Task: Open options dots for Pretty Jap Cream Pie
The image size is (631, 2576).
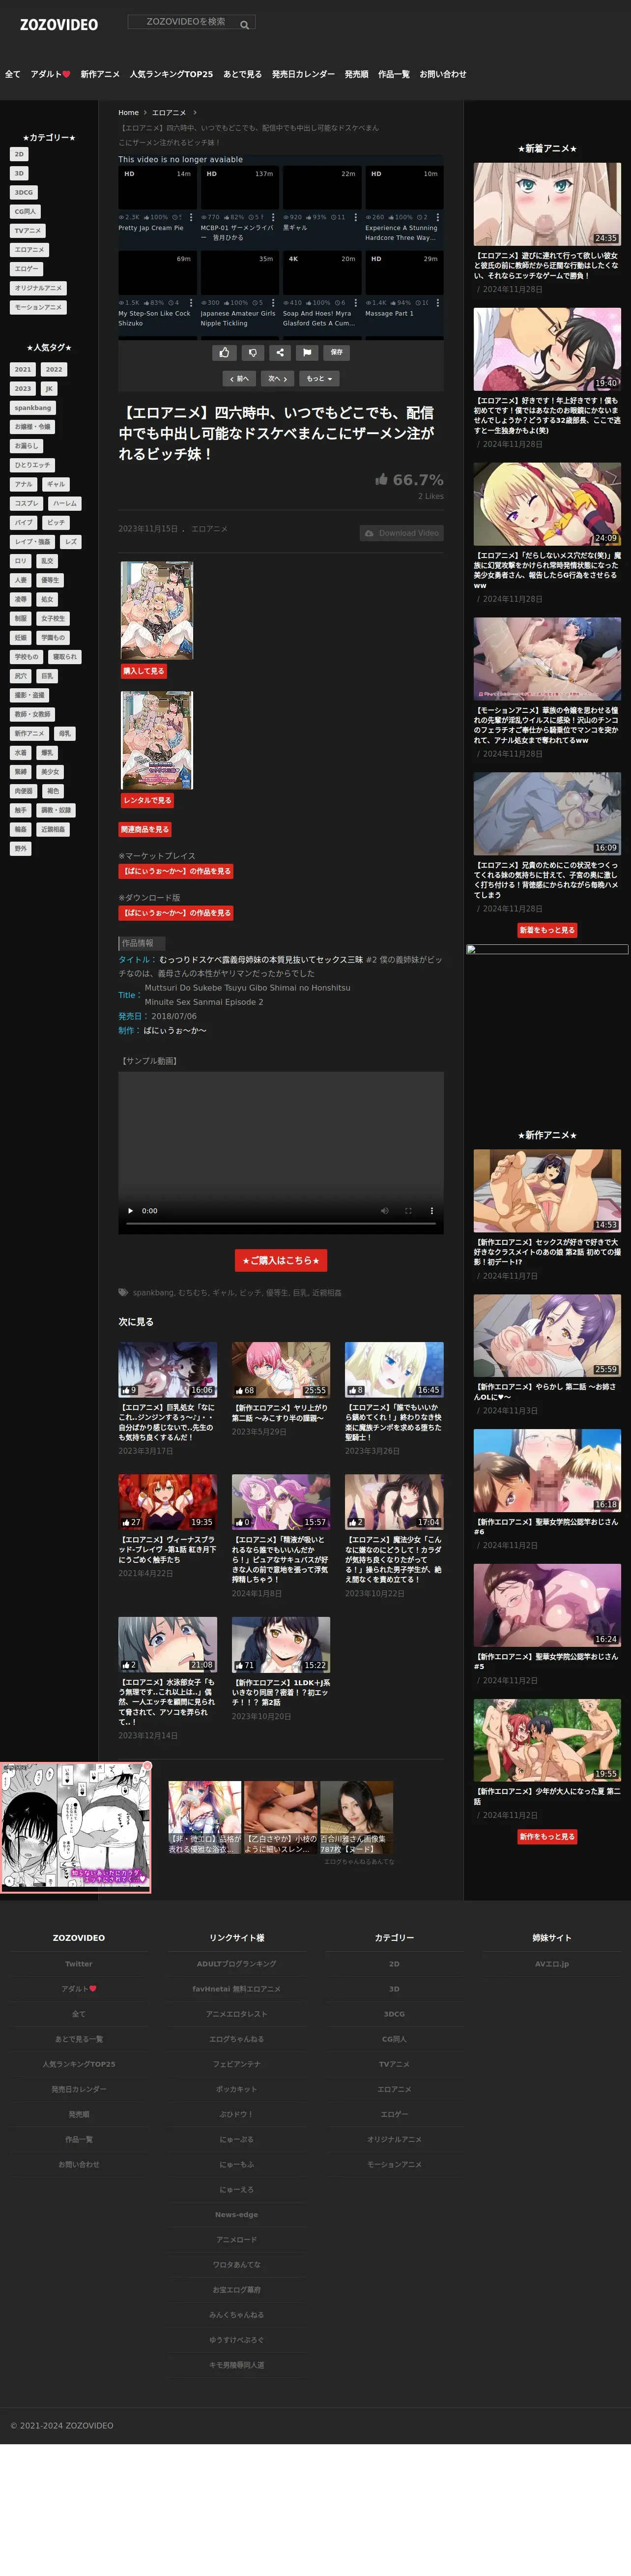Action: point(191,217)
